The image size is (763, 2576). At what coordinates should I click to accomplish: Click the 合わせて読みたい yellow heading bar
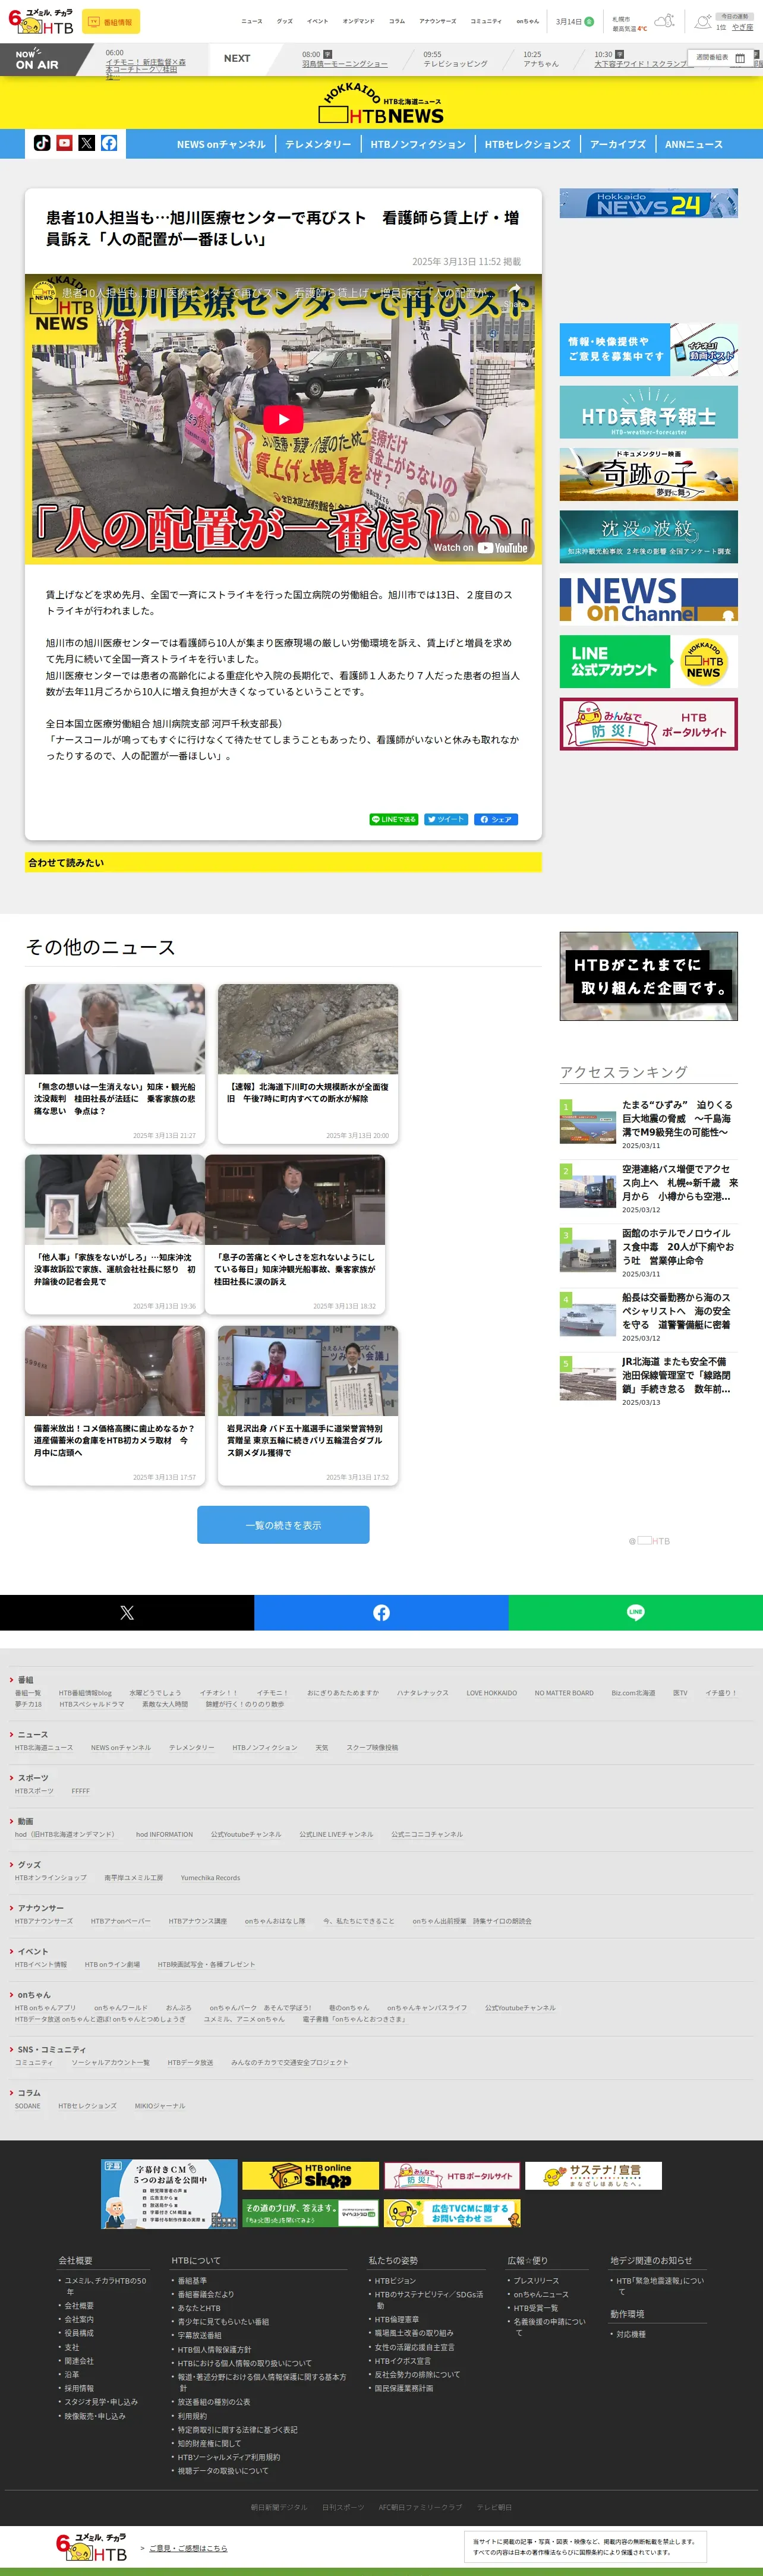coord(283,862)
